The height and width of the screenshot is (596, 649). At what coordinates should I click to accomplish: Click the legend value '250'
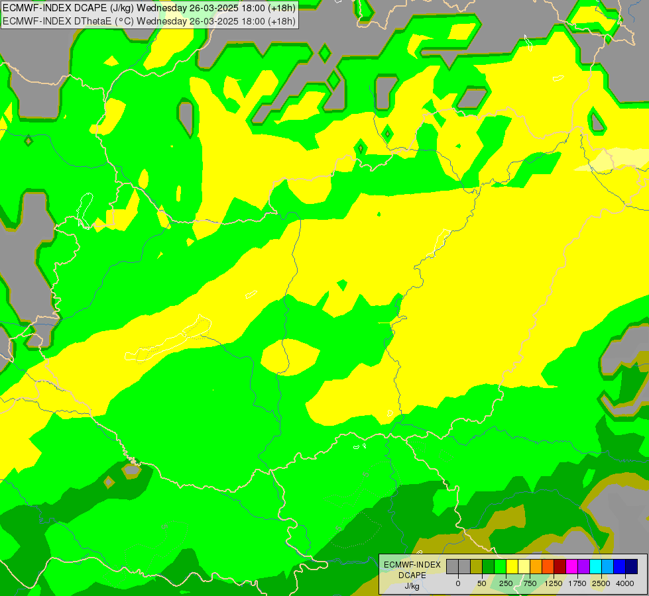coord(506,583)
